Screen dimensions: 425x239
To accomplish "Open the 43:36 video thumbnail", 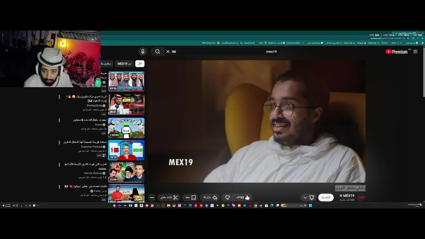I will tap(126, 81).
